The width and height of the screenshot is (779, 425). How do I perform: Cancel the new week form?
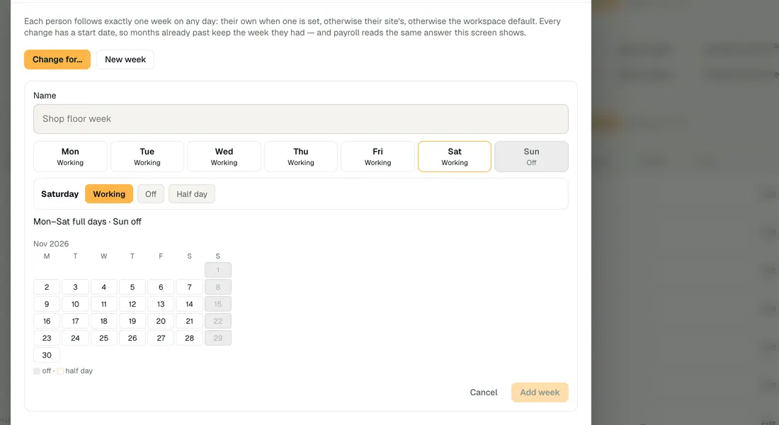tap(484, 392)
